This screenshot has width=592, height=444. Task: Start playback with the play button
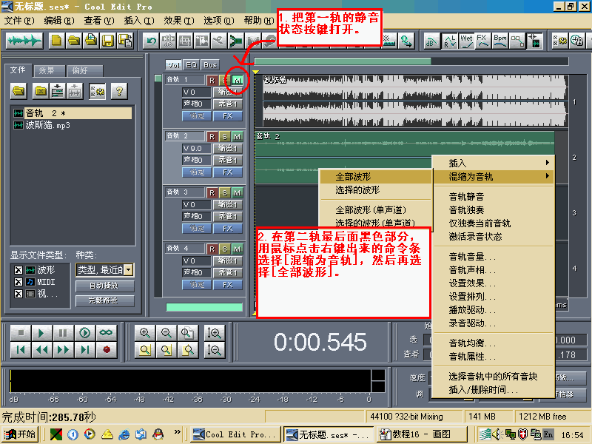(x=42, y=332)
